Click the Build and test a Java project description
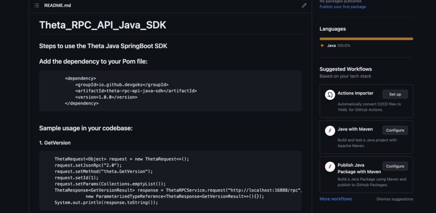Image resolution: width=436 pixels, height=213 pixels. [367, 143]
